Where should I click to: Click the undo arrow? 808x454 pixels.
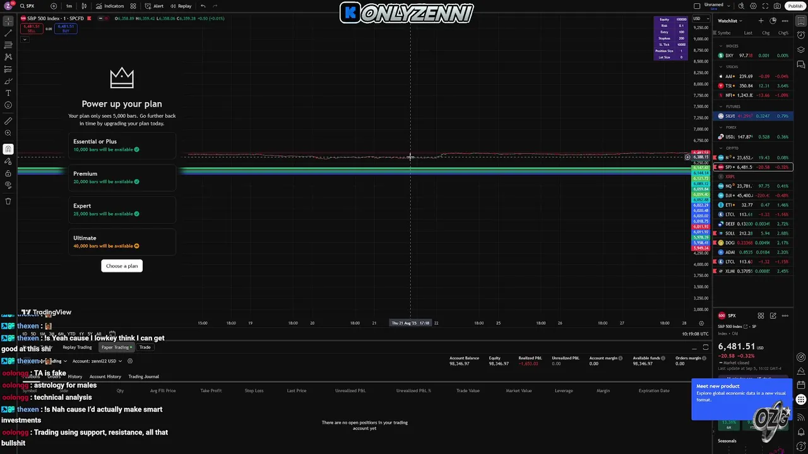tap(203, 6)
